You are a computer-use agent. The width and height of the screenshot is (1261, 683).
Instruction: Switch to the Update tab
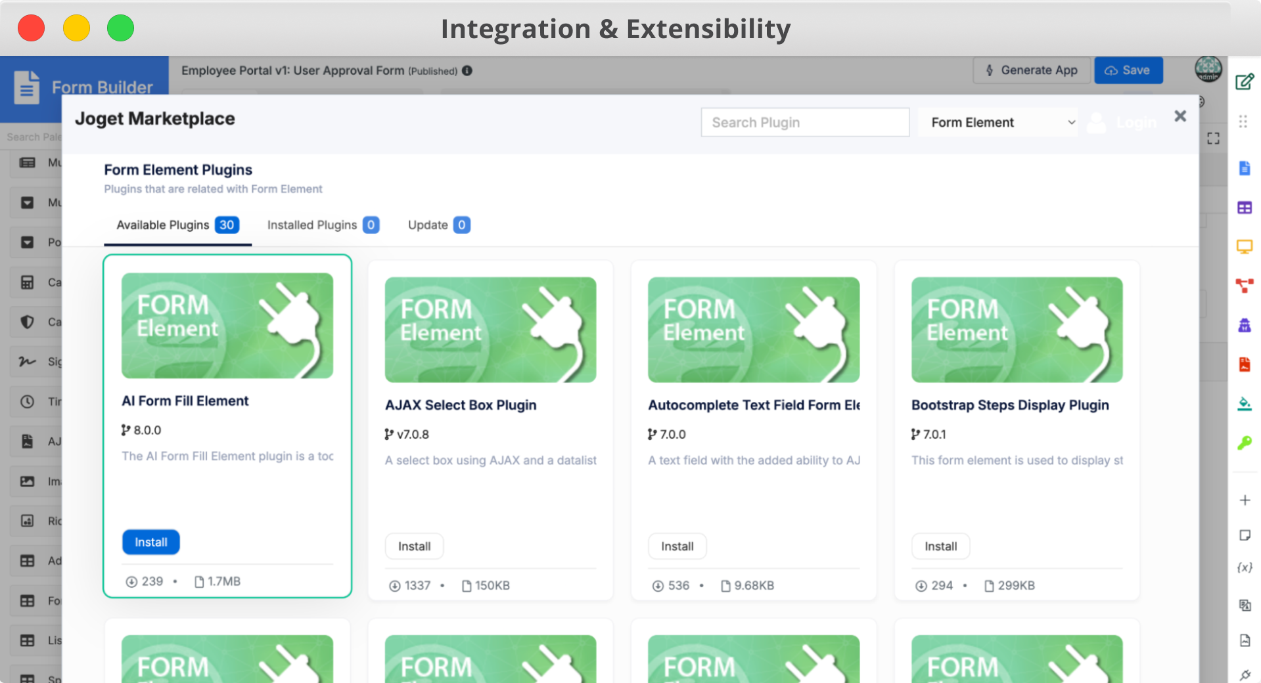pyautogui.click(x=438, y=225)
